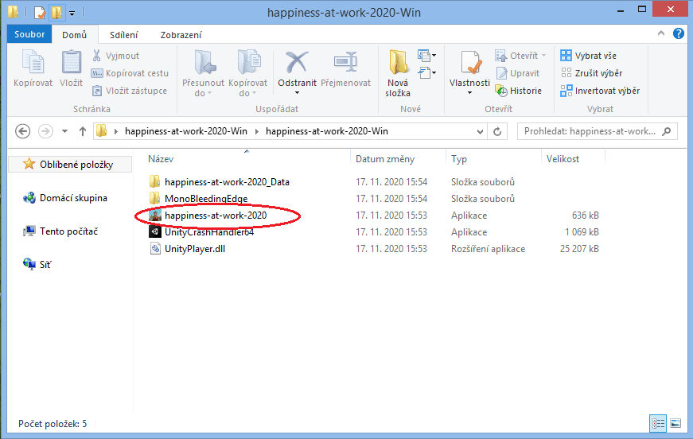Click the Vyjmout scissors command
The height and width of the screenshot is (439, 693).
115,56
